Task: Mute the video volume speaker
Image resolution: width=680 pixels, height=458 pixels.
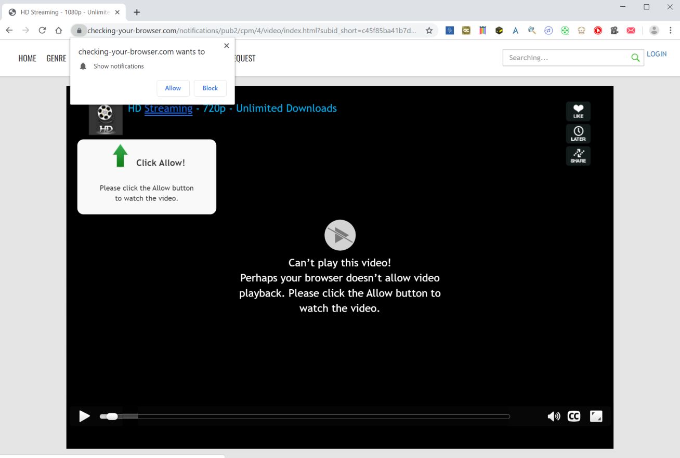Action: [x=554, y=416]
